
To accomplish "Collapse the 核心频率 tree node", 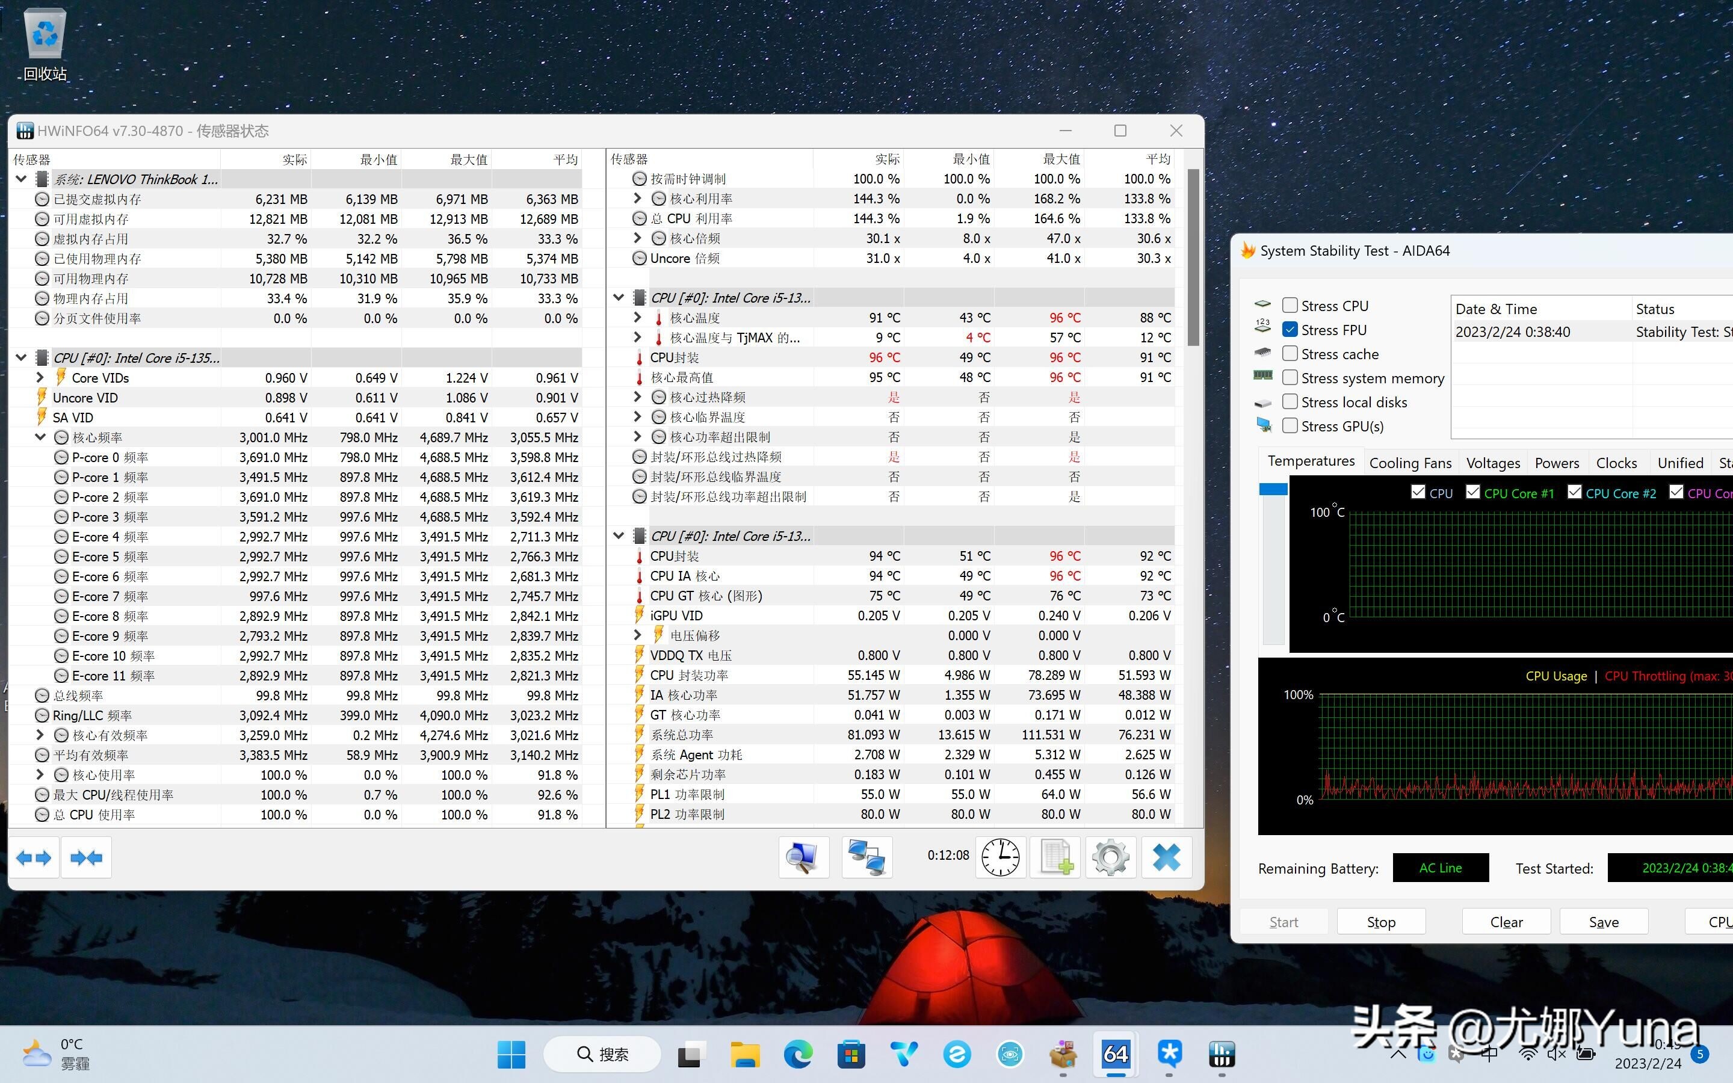I will [x=40, y=437].
